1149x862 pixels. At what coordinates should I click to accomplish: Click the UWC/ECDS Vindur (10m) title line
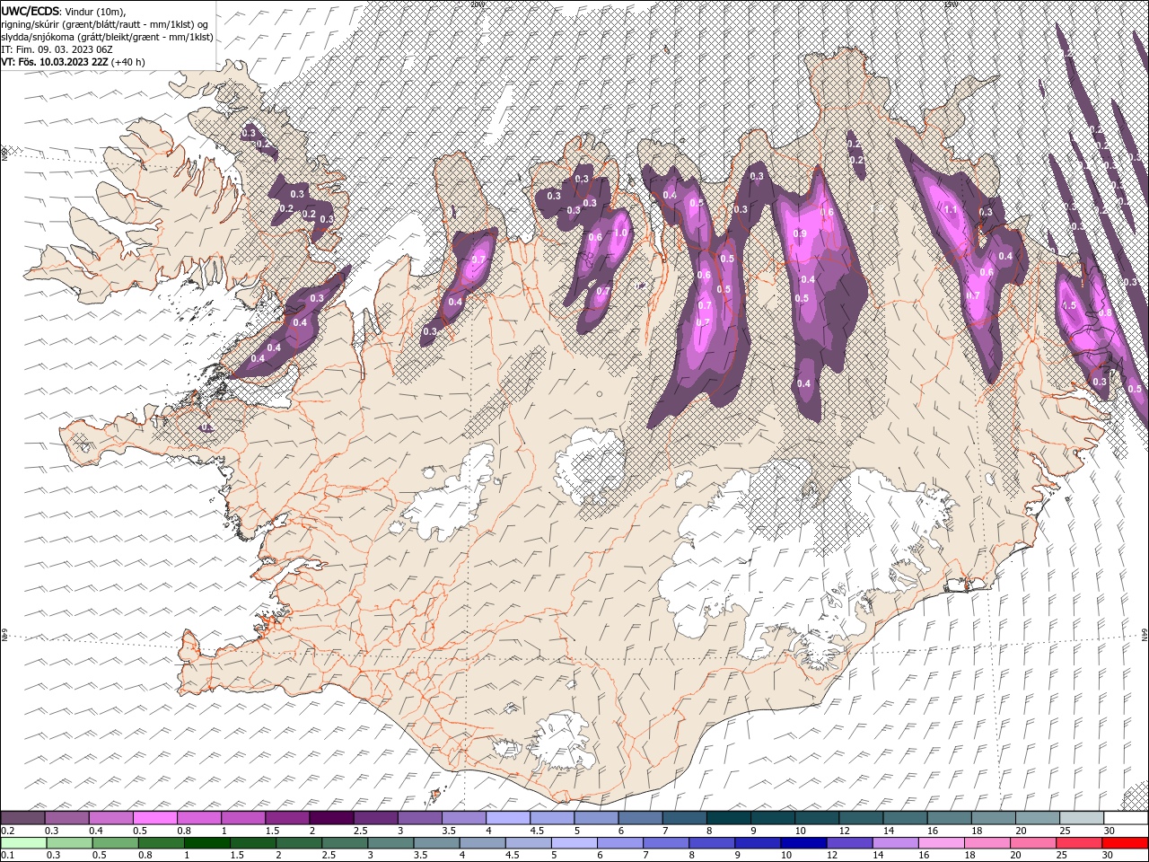[64, 10]
